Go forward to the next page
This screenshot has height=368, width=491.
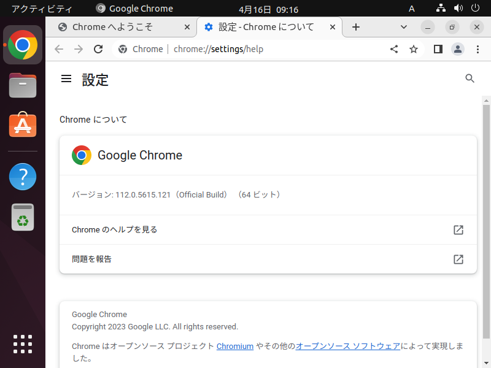point(79,49)
